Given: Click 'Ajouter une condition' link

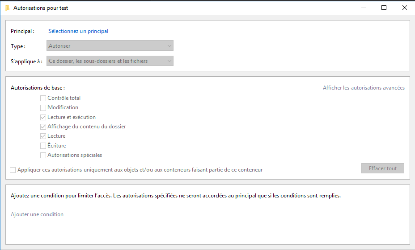Looking at the screenshot, I should (37, 214).
